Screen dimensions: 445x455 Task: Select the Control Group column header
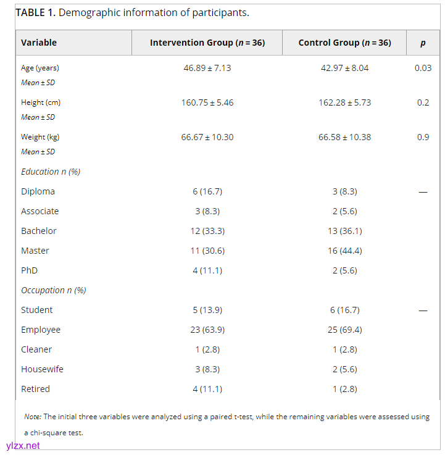point(344,43)
